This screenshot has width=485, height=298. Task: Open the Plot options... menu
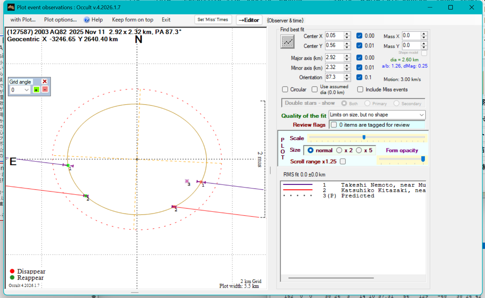60,20
